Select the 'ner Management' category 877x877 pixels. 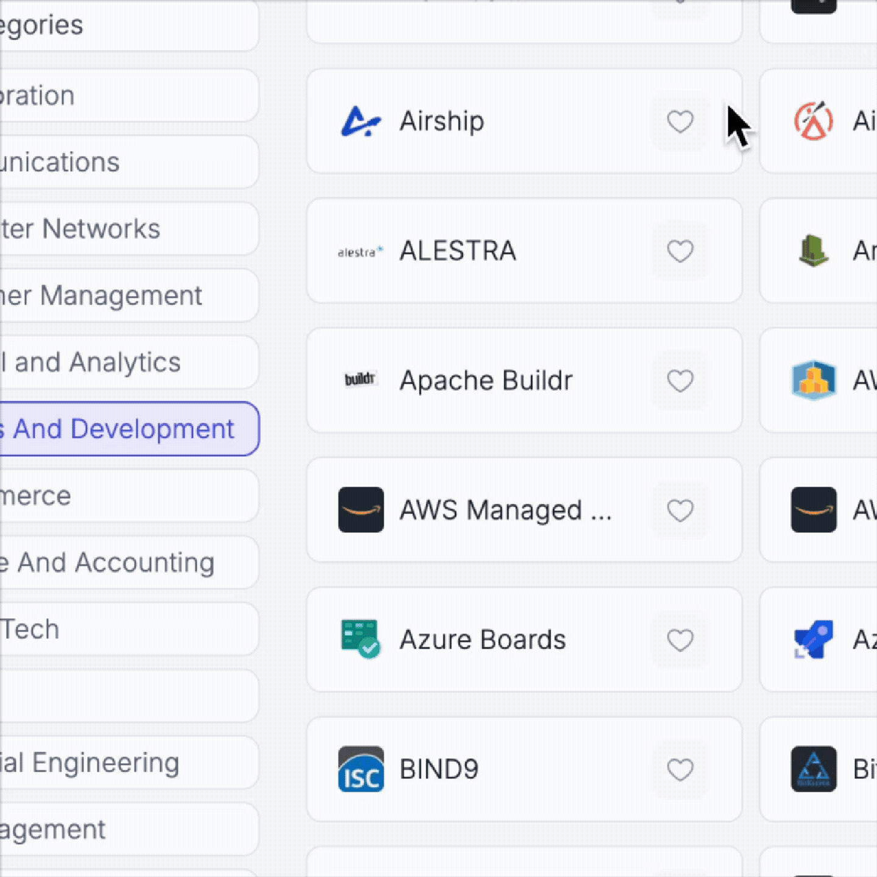129,295
